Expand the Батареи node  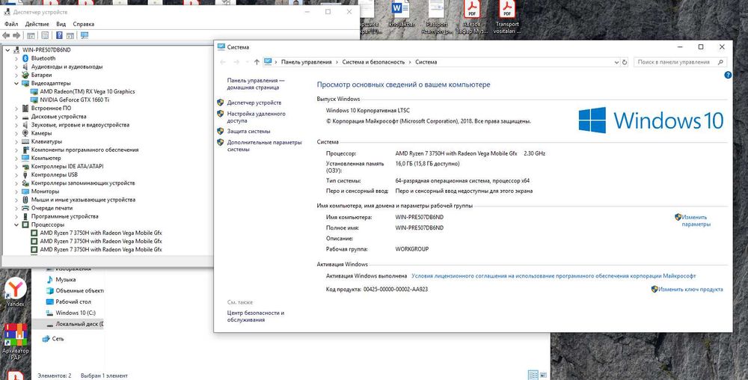[x=16, y=75]
